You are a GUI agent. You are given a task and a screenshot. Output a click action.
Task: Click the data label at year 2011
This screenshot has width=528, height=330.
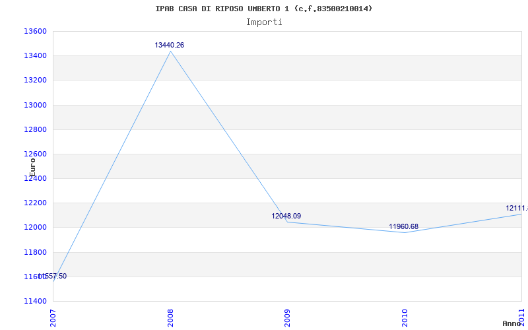517,209
